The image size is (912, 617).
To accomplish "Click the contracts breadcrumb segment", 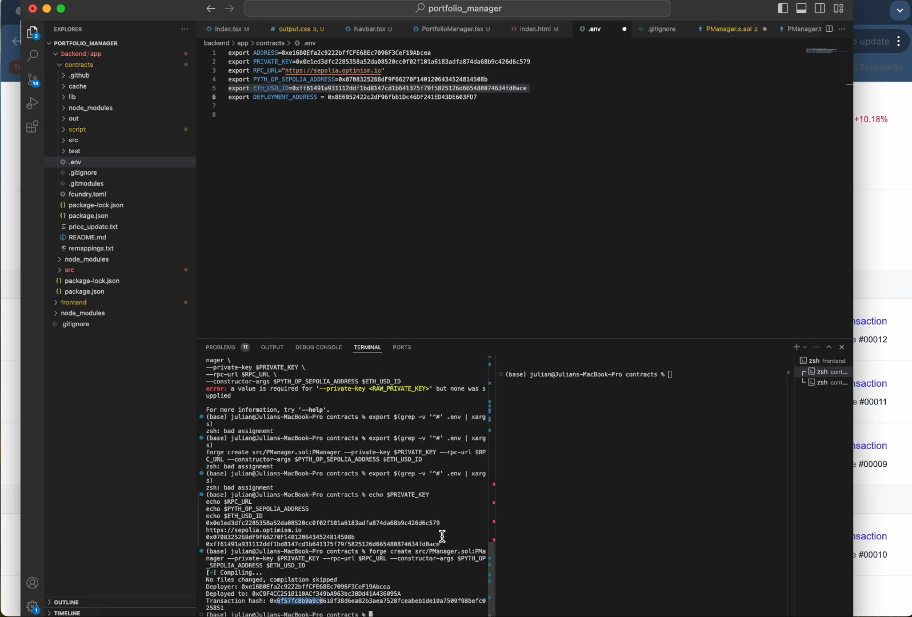I will point(270,43).
